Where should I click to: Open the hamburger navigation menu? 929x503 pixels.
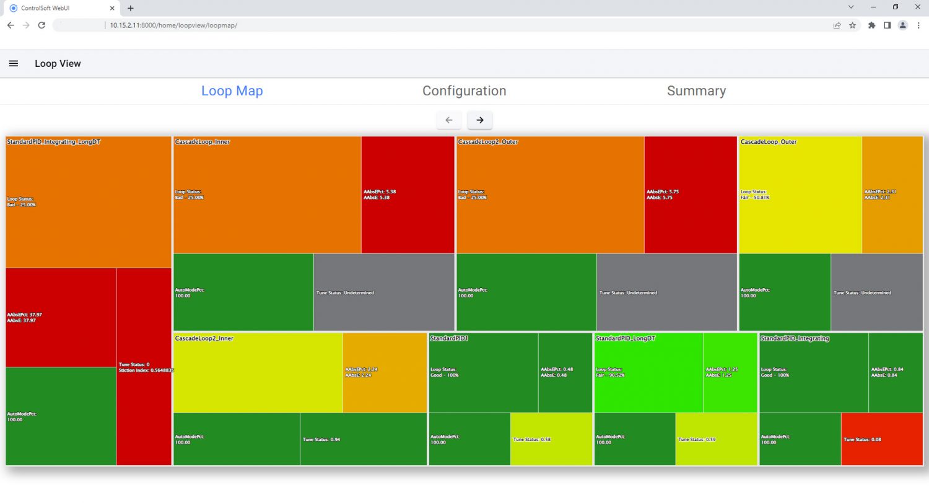[x=14, y=63]
